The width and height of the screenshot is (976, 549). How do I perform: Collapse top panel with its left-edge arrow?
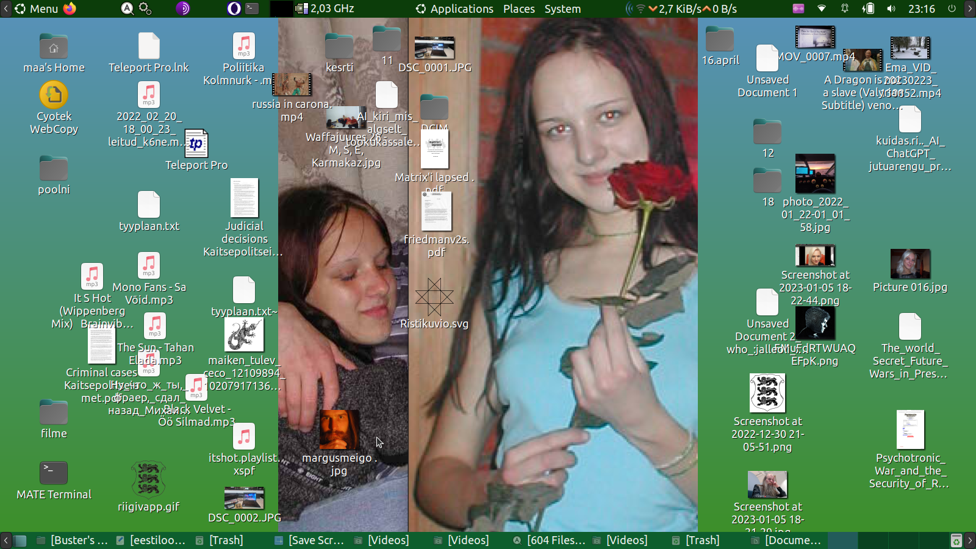(x=5, y=9)
